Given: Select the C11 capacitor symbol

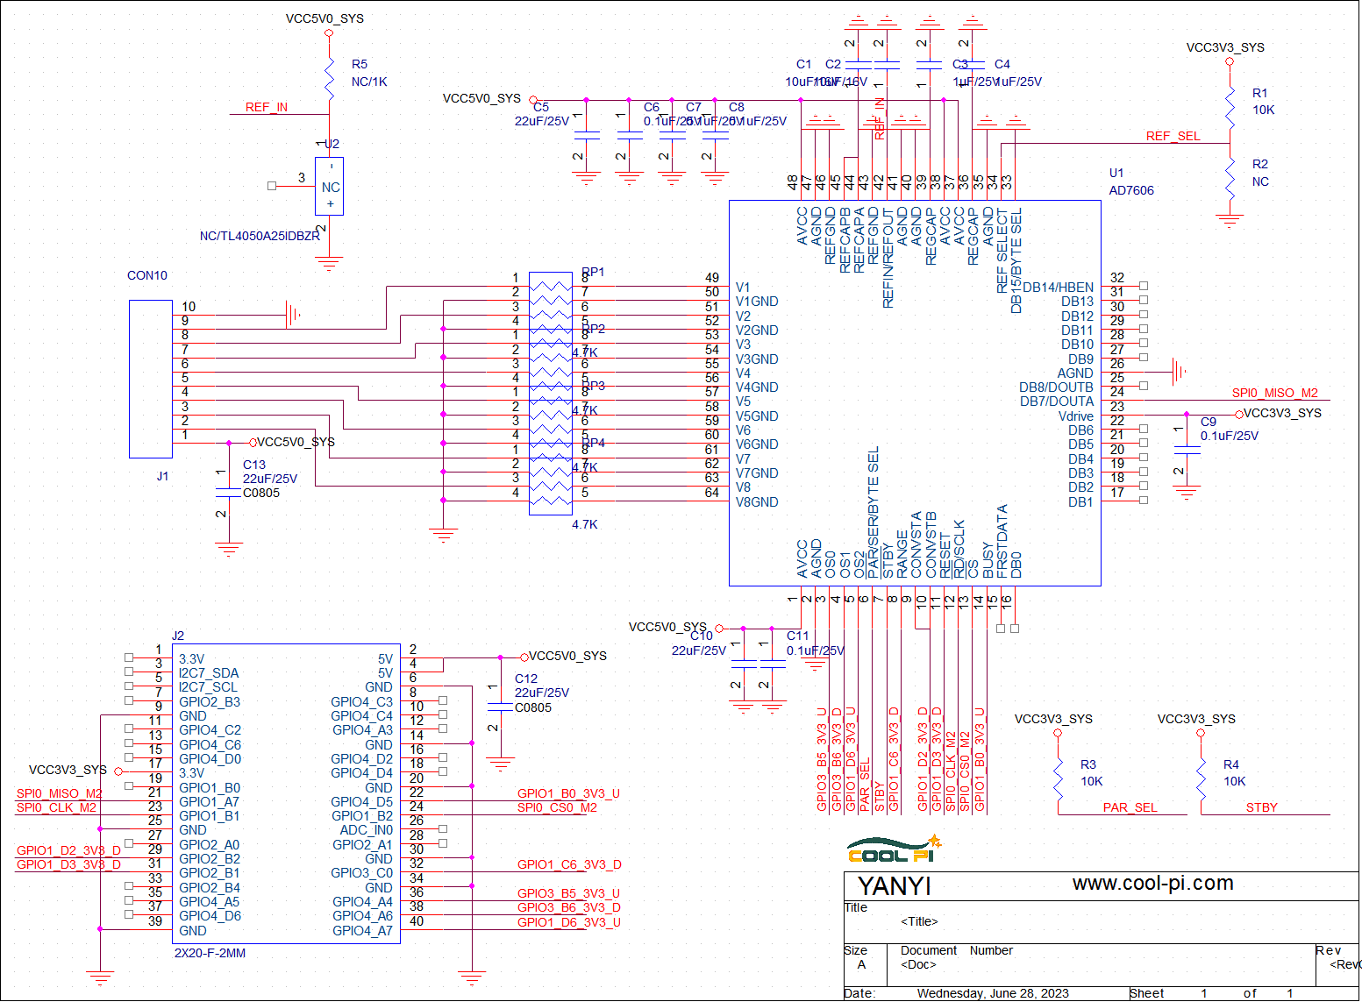Looking at the screenshot, I should [x=772, y=664].
